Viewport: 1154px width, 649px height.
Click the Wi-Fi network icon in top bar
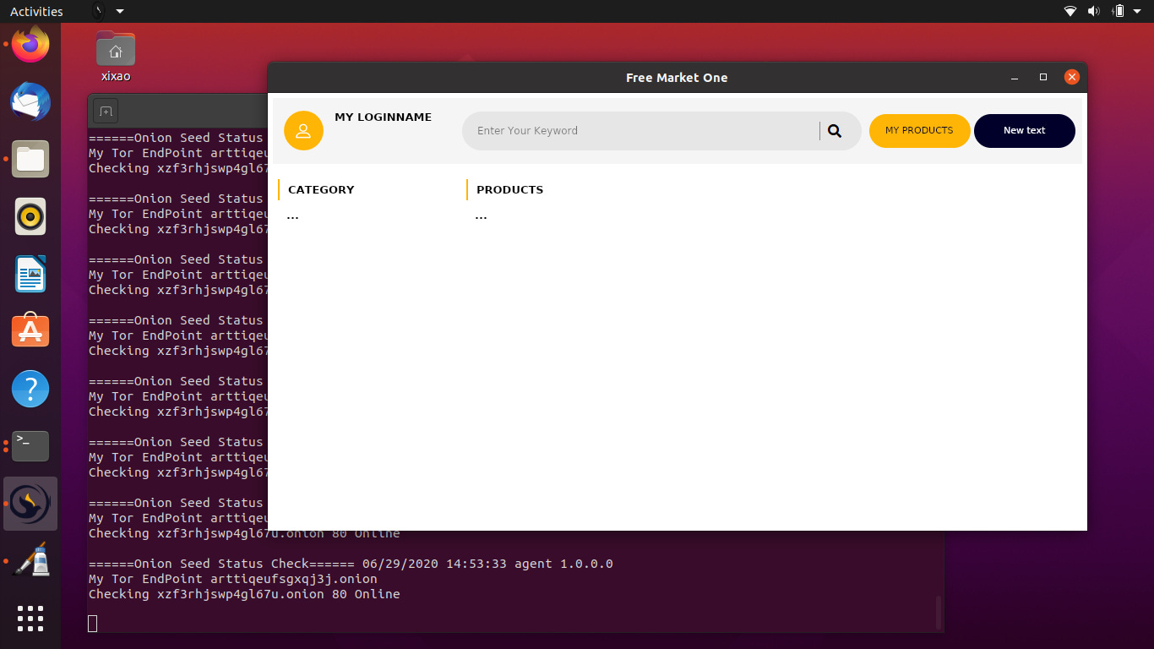click(1070, 11)
